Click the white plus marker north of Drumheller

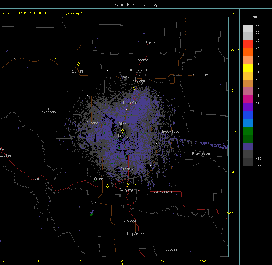tap(193, 118)
